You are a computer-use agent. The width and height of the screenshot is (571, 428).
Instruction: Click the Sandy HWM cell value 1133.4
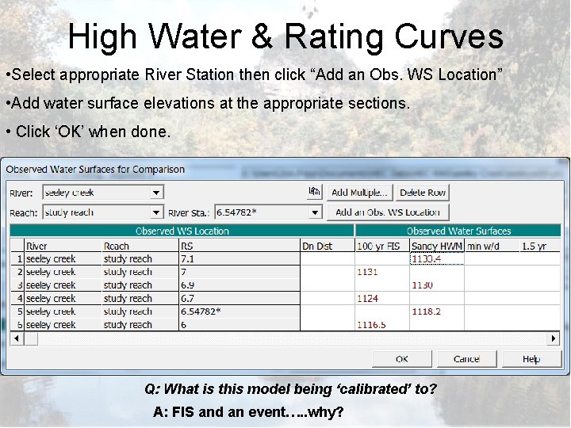click(437, 258)
